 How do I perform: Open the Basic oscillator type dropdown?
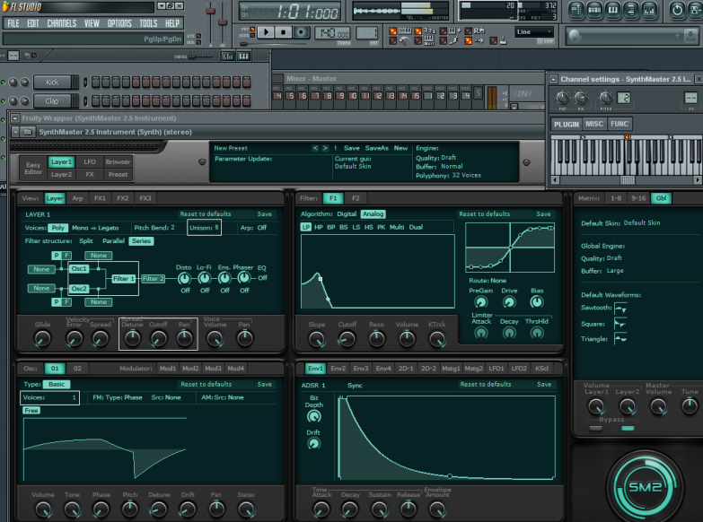(57, 384)
